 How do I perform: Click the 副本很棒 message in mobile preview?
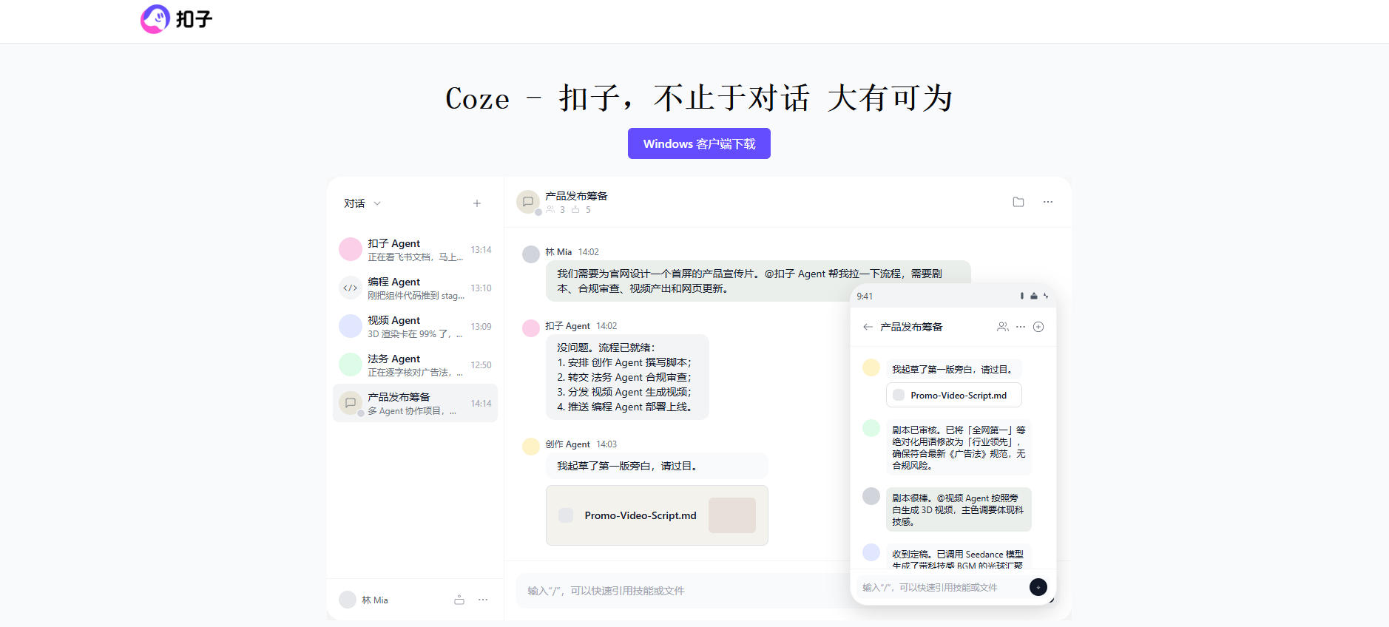(x=959, y=509)
